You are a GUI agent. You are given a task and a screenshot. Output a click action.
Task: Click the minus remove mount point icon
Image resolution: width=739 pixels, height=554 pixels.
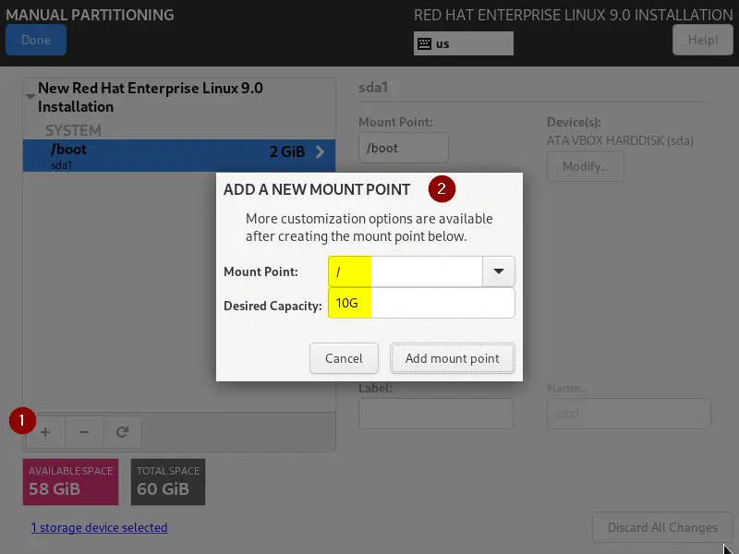(84, 432)
